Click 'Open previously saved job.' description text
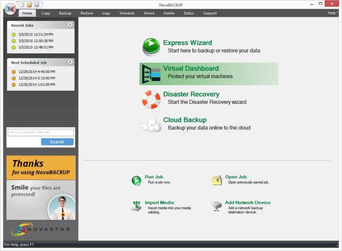This screenshot has height=251, width=342. (x=248, y=182)
